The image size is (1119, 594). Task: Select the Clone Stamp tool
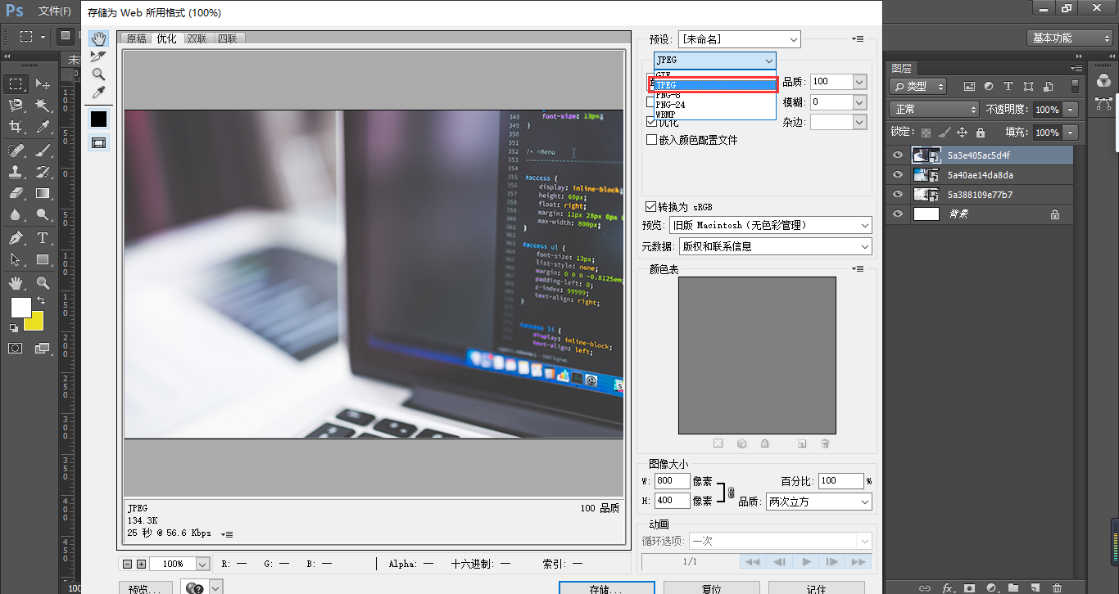click(x=16, y=172)
